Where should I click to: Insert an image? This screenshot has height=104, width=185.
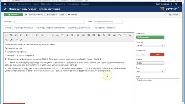point(109,35)
